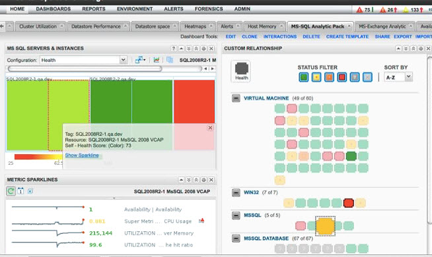Collapse the WIN32 group

click(236, 192)
